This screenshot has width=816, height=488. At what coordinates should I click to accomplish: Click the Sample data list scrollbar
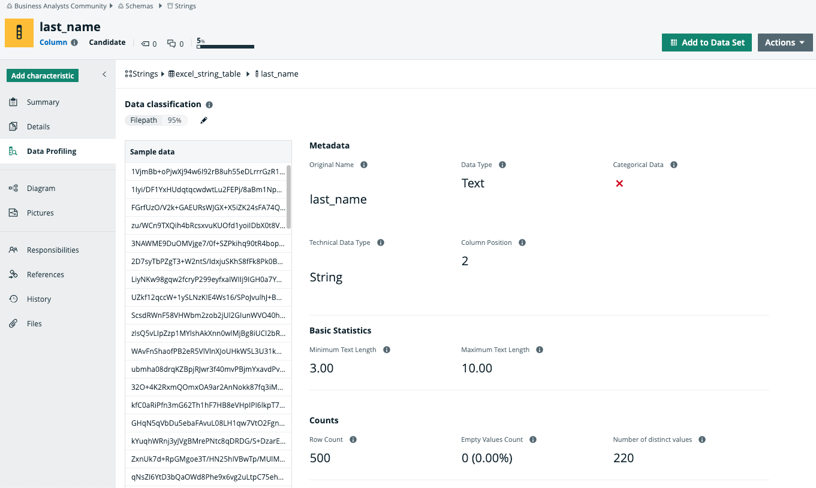(x=289, y=196)
